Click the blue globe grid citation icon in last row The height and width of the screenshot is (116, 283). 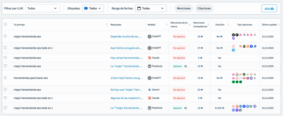(x=233, y=110)
